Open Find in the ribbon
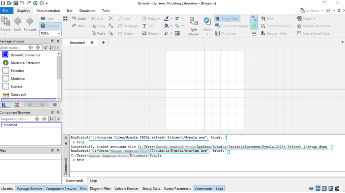 (267, 19)
